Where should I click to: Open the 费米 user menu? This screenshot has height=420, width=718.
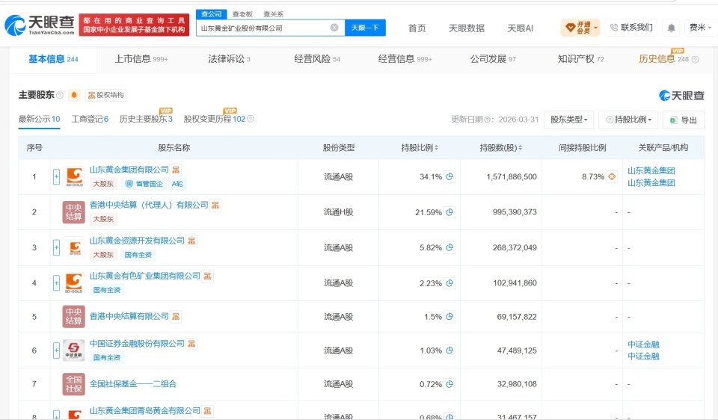tap(700, 28)
